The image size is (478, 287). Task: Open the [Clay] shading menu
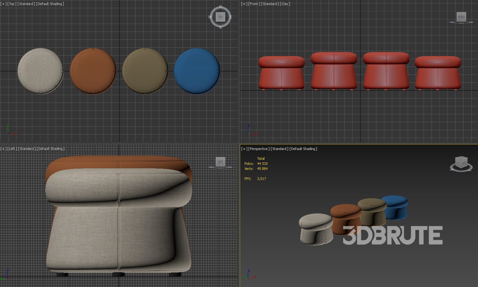tap(285, 4)
